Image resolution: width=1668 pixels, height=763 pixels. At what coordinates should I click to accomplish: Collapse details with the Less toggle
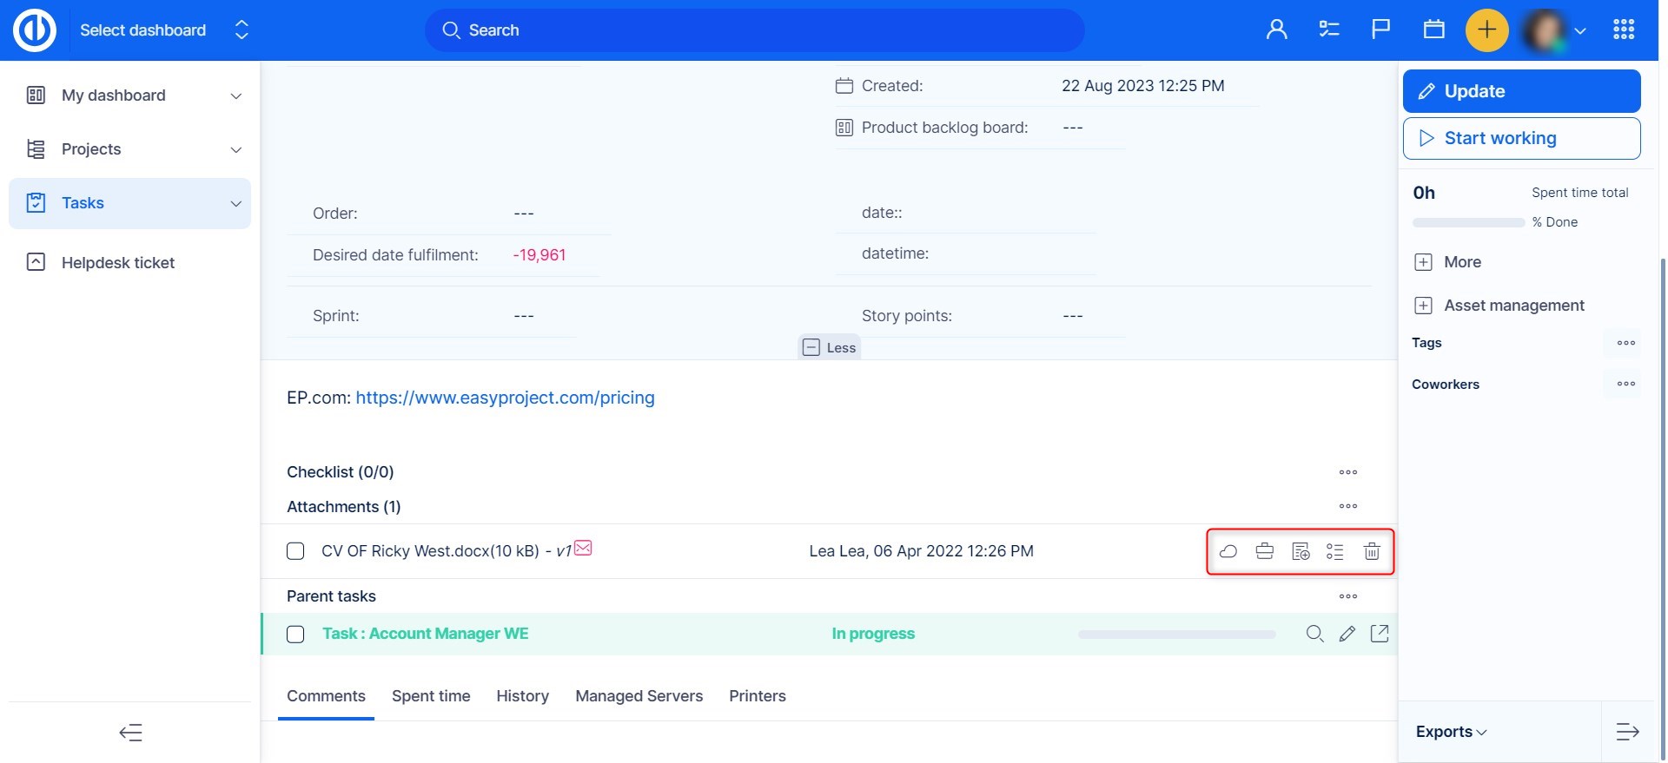pos(830,347)
